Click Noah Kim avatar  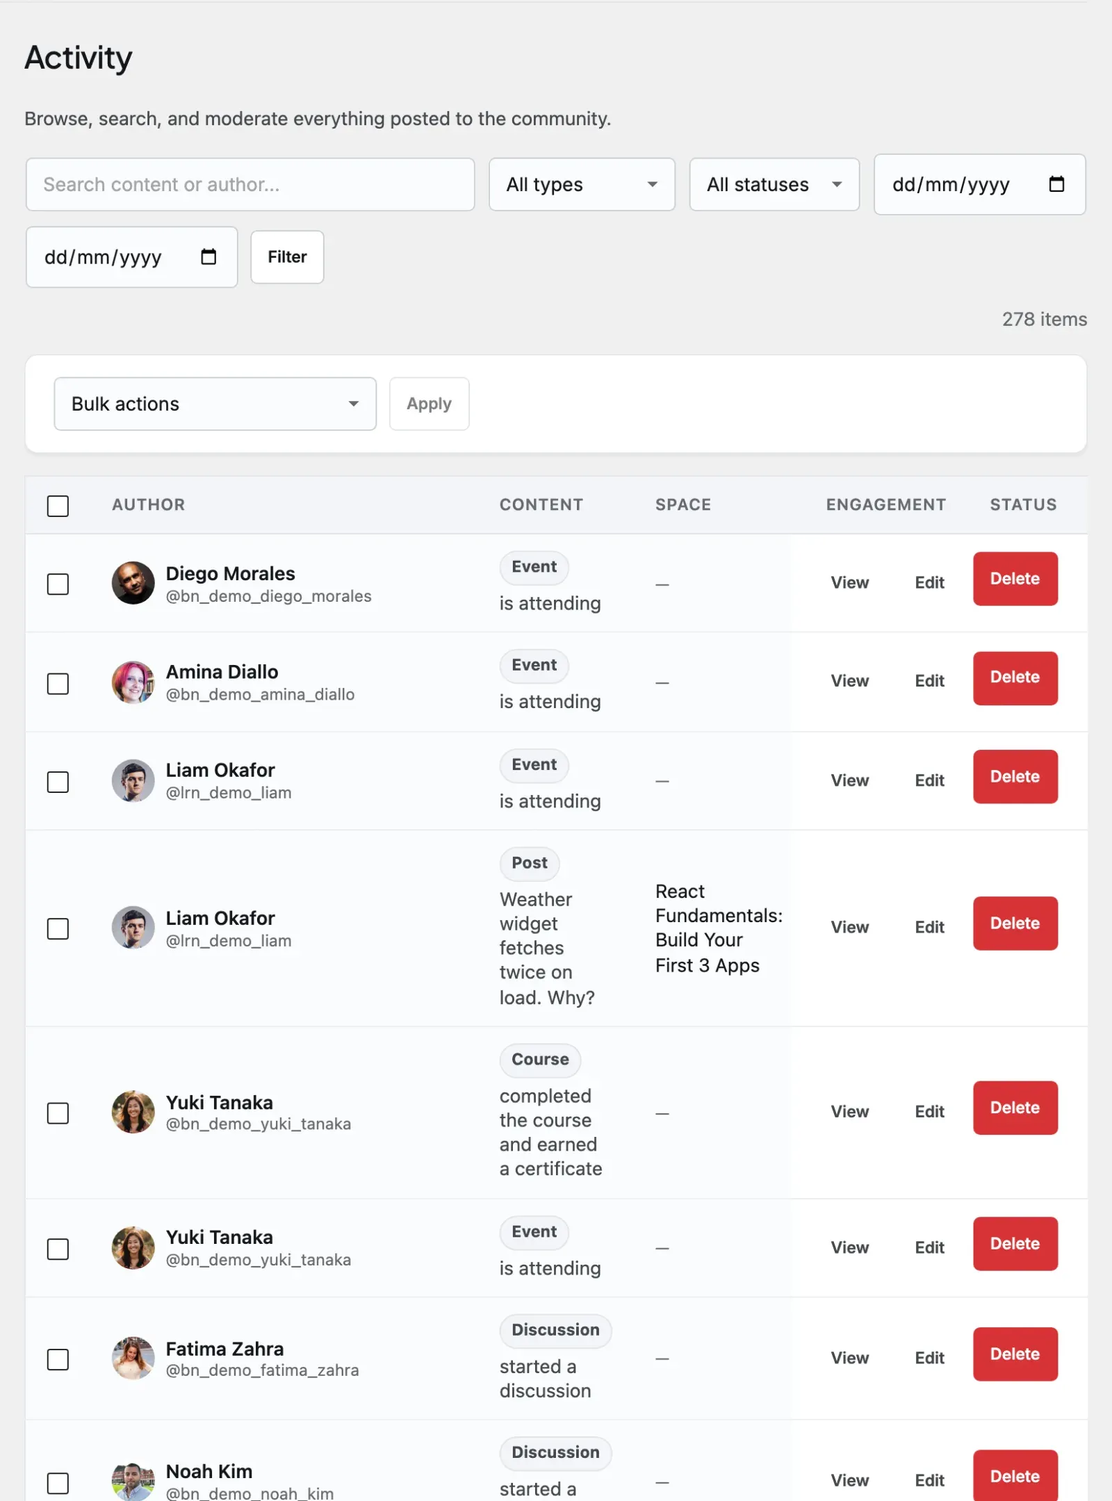(x=133, y=1480)
